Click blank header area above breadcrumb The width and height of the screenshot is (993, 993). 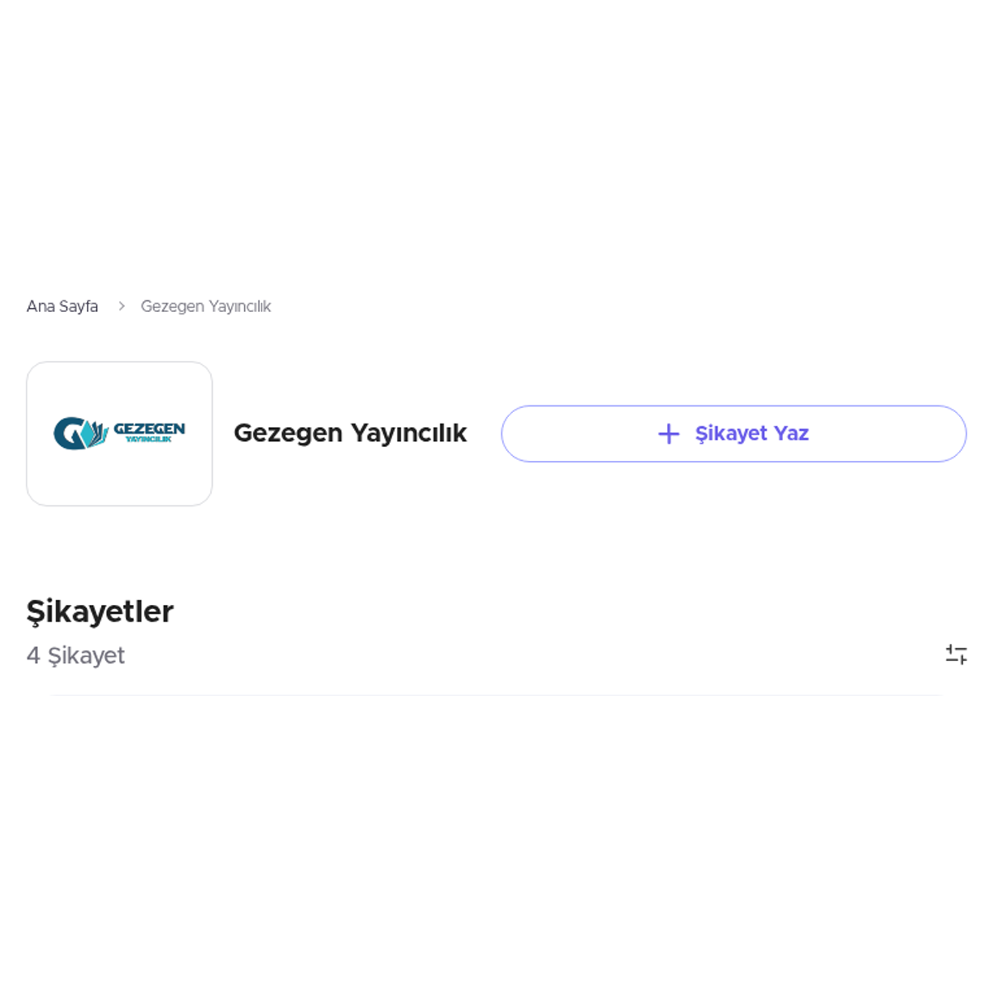tap(496, 141)
